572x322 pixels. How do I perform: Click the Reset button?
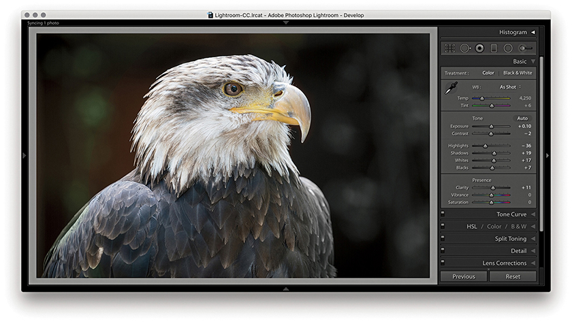(513, 276)
